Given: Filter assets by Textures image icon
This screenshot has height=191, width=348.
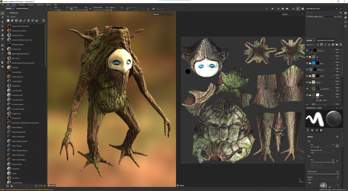Looking at the screenshot, I should (37, 20).
